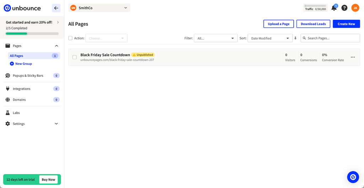364x188 pixels.
Task: Click the plus icon beside New Group
Action: tap(12, 63)
